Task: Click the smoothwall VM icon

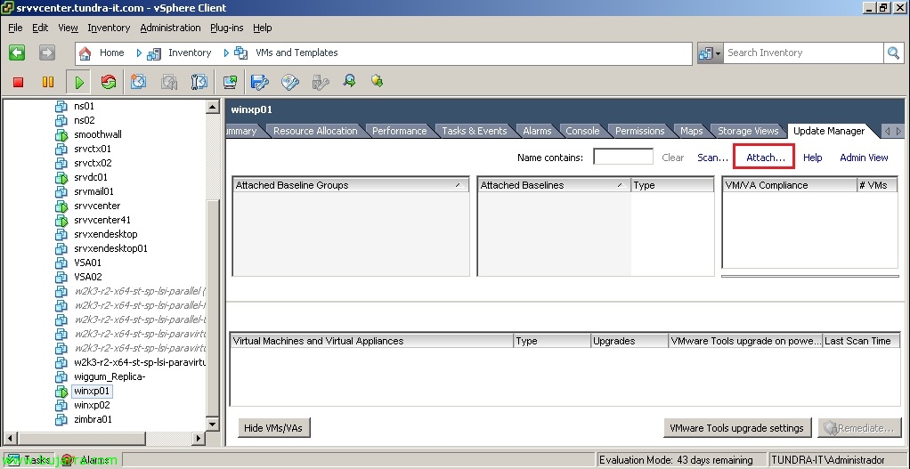Action: point(61,135)
